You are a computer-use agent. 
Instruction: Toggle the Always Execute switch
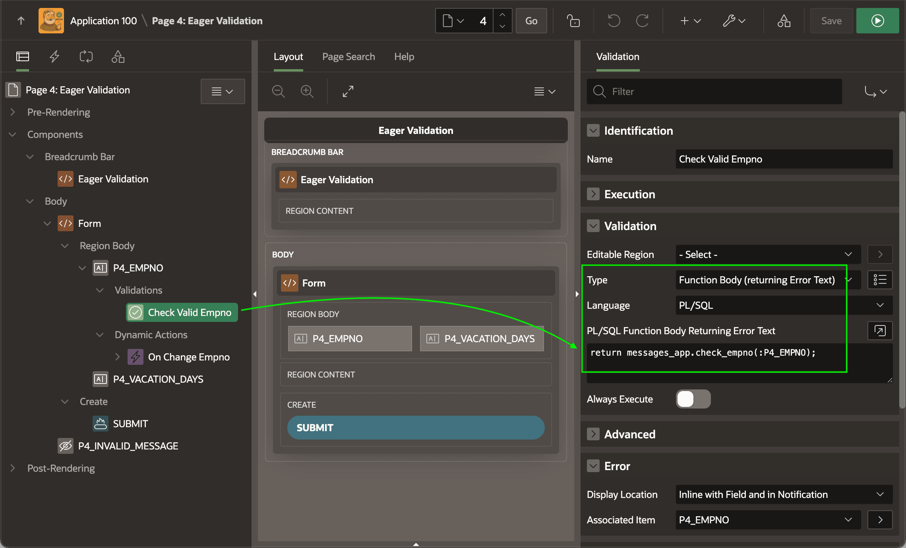point(693,399)
